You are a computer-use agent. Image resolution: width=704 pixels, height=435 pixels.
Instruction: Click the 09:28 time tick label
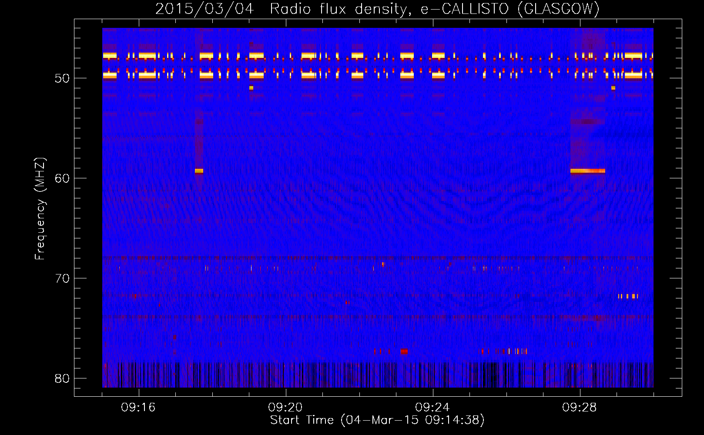tap(580, 408)
